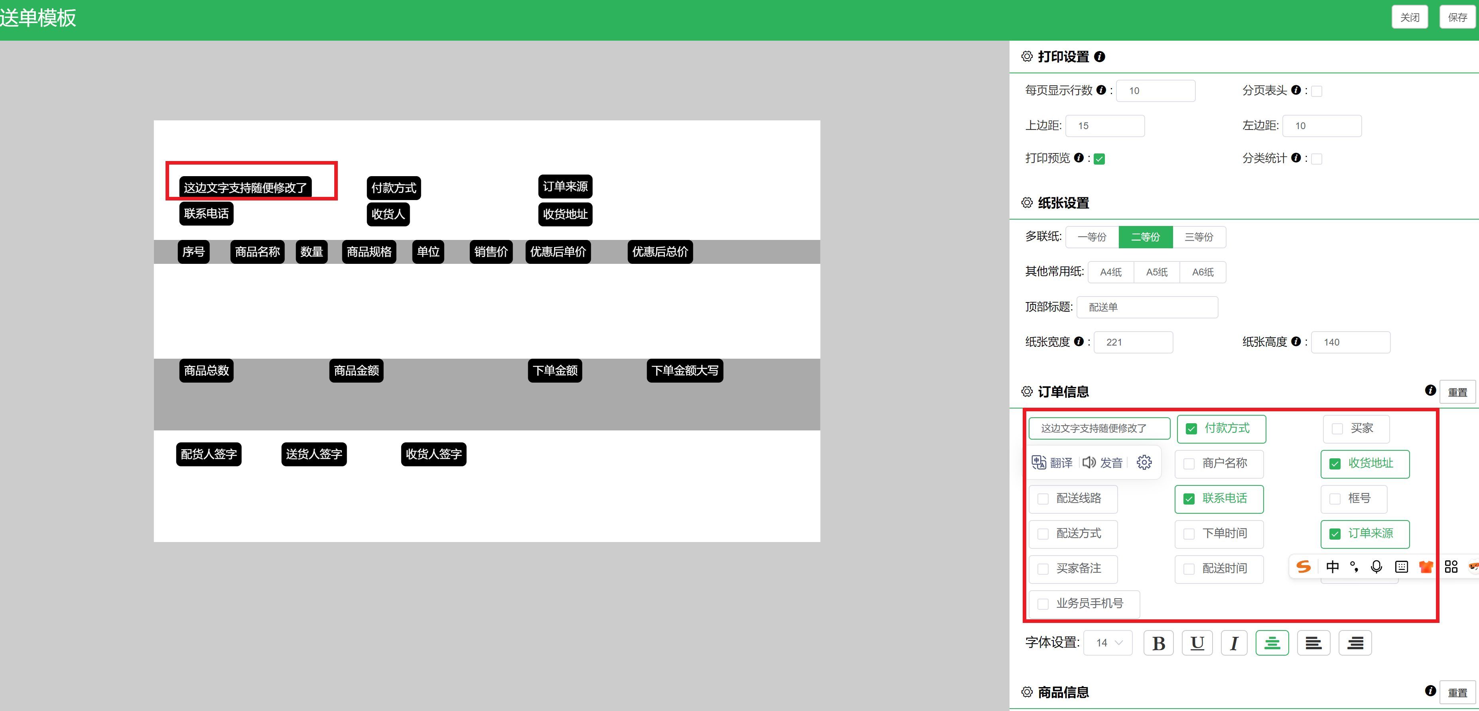
Task: Click microphone icon in input method bar
Action: (x=1376, y=567)
